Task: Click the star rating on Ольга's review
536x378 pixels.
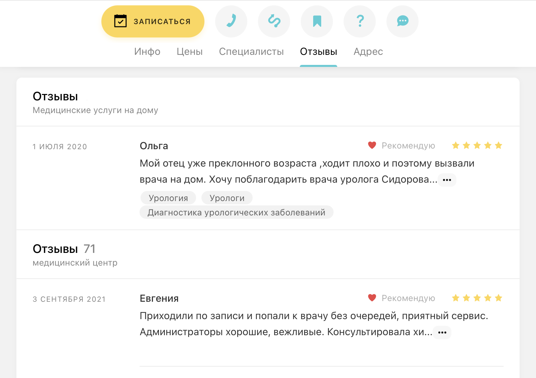Action: pyautogui.click(x=477, y=145)
